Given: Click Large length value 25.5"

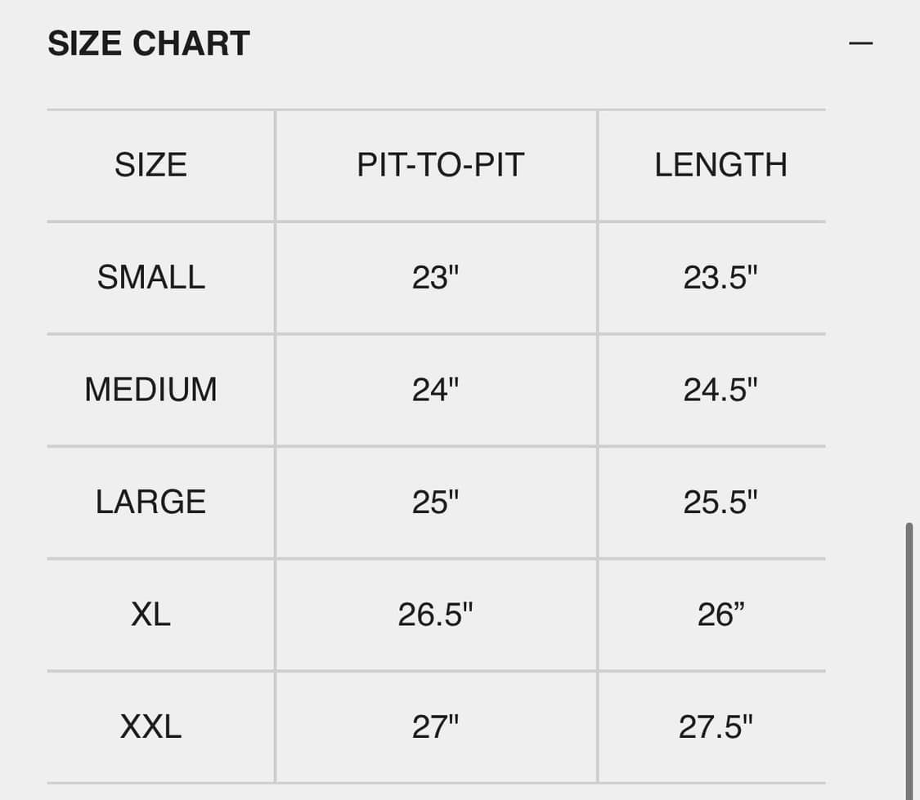Looking at the screenshot, I should (x=720, y=502).
